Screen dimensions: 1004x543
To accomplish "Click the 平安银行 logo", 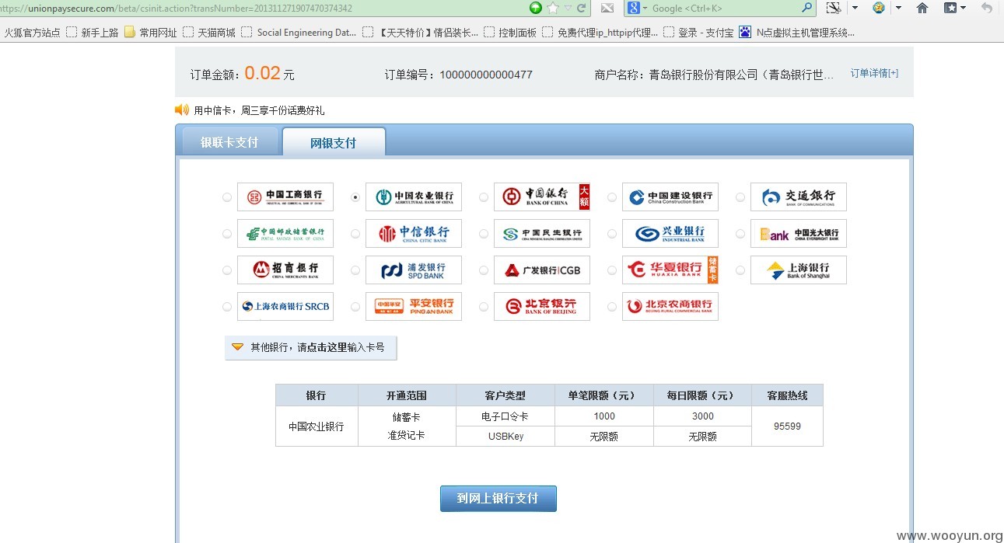I will (x=414, y=306).
